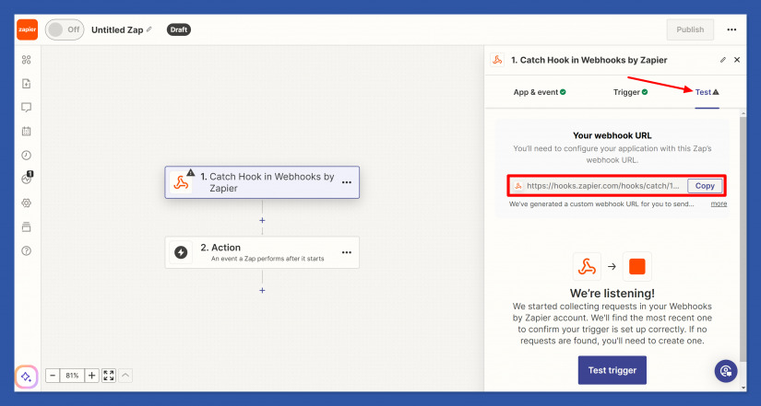Open the calendar schedule sidebar icon
The width and height of the screenshot is (761, 406).
[x=27, y=132]
